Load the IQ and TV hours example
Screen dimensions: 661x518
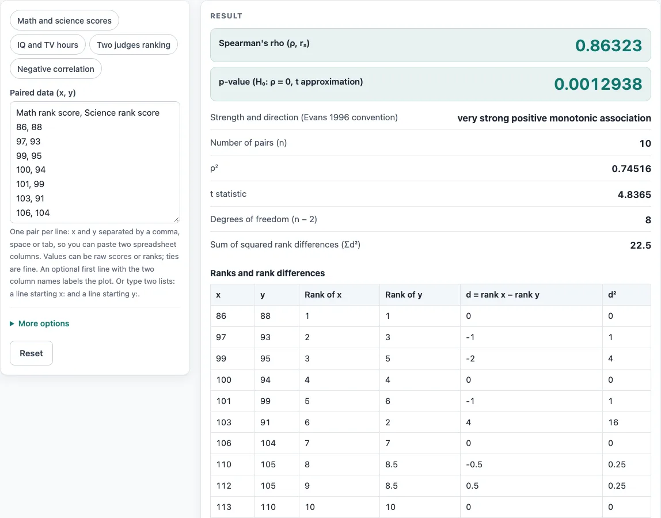(x=48, y=45)
